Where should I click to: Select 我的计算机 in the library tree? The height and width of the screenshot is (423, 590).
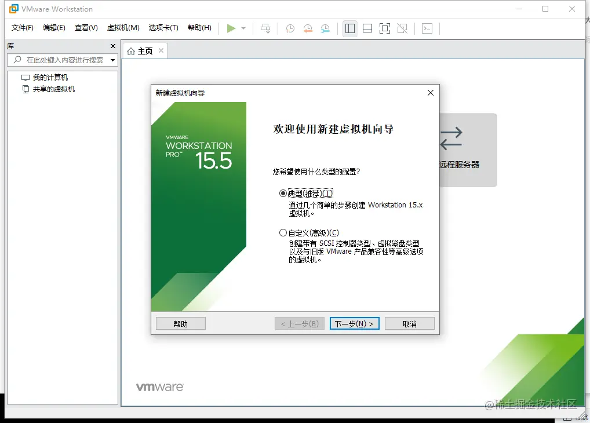(50, 78)
